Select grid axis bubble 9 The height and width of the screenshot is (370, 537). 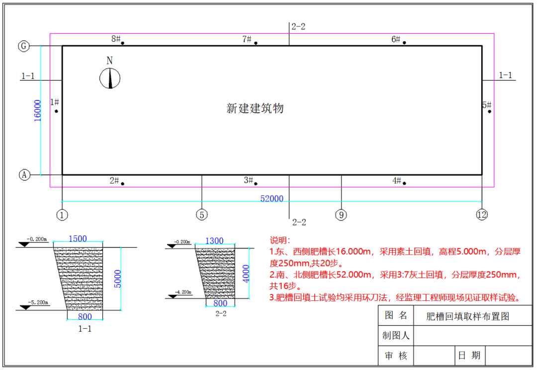tap(341, 215)
